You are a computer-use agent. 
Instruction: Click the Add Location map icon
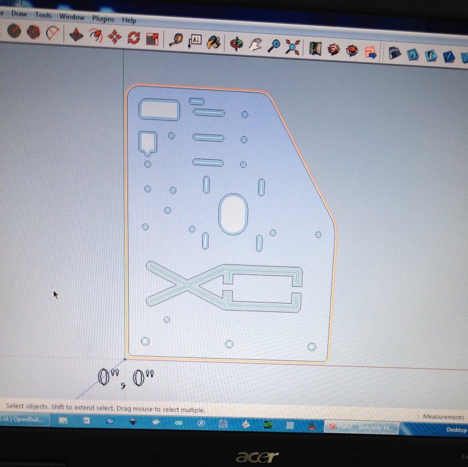315,48
